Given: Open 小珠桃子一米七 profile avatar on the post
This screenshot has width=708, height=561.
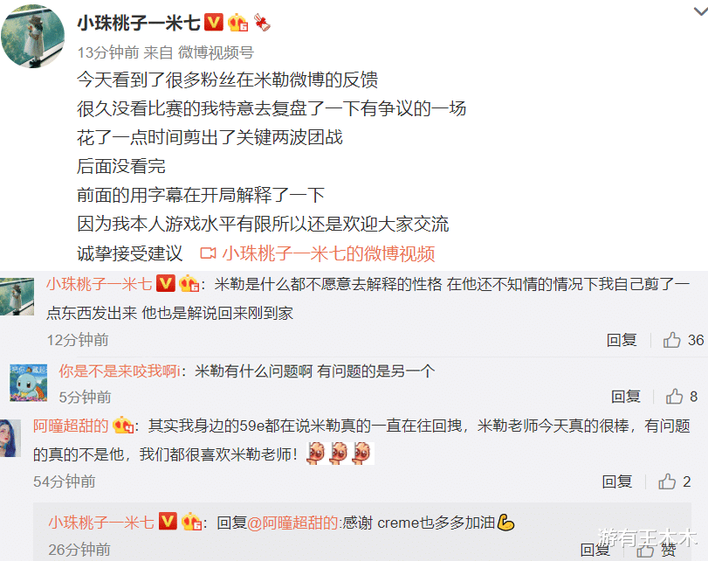Looking at the screenshot, I should [x=32, y=37].
